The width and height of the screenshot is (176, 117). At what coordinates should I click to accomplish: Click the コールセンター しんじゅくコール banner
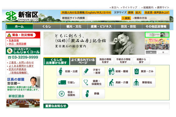tap(23, 51)
